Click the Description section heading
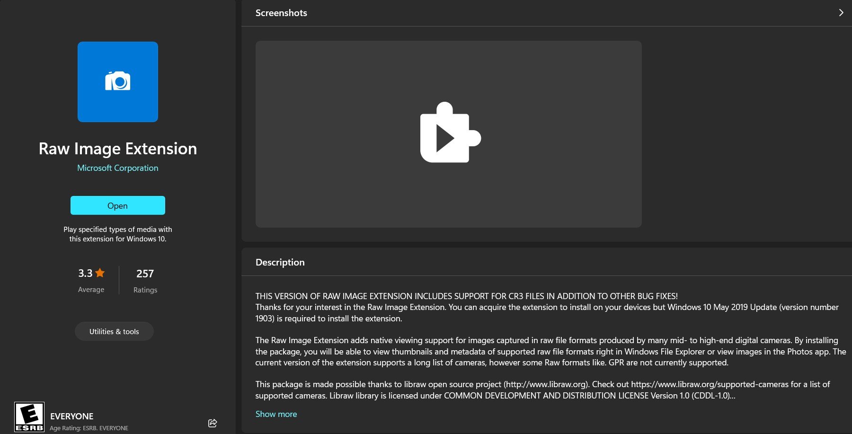Image resolution: width=852 pixels, height=434 pixels. click(x=280, y=262)
